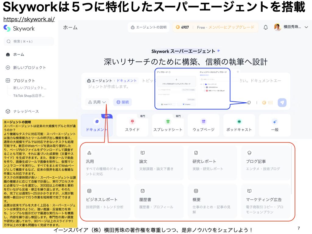312x234 pixels.
Task: Open the 汎用 document type dropdown
Action: coord(97,102)
